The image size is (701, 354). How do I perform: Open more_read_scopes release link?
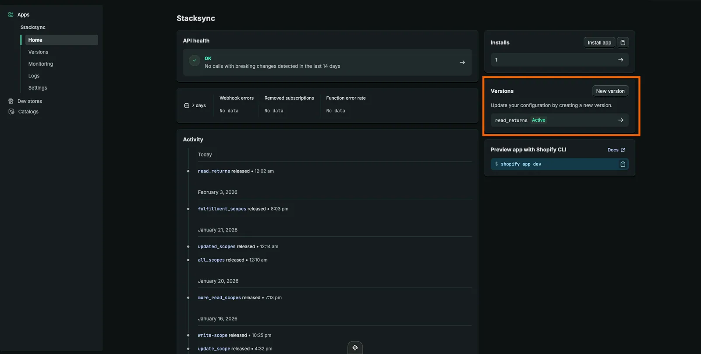(x=220, y=298)
